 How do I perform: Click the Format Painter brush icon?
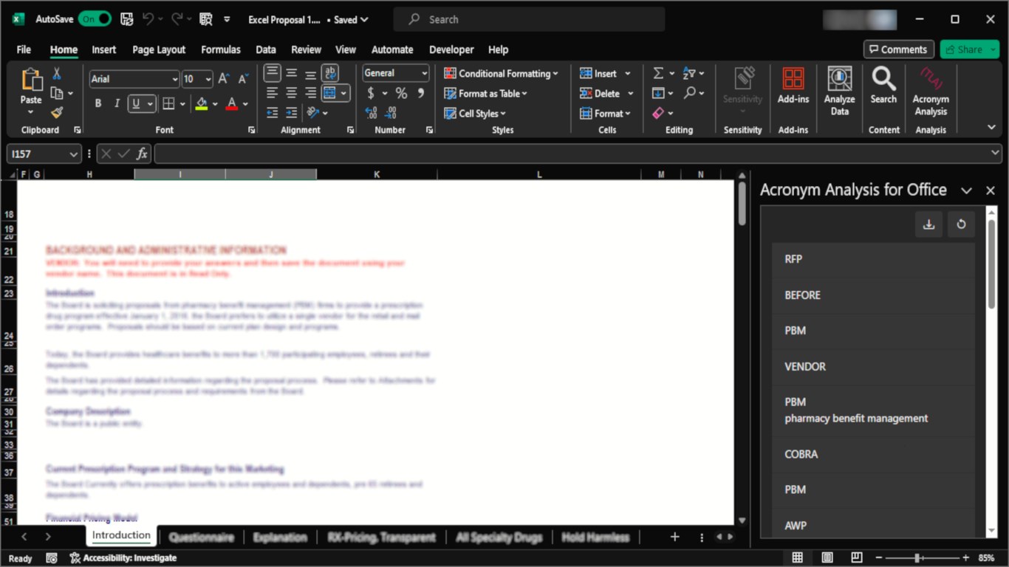click(x=57, y=113)
